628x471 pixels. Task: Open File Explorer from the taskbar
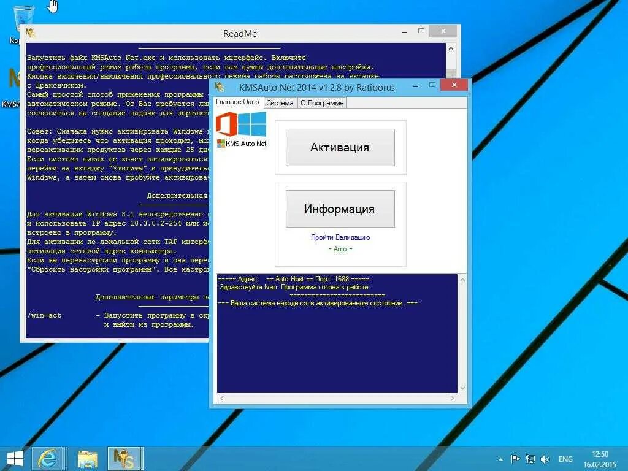pos(87,459)
